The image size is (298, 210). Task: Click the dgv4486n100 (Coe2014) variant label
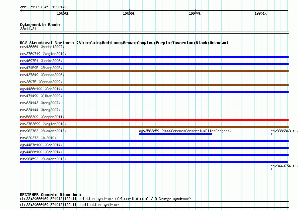pos(41,89)
